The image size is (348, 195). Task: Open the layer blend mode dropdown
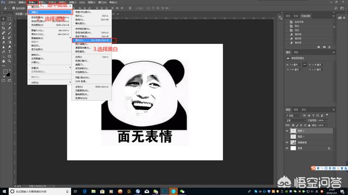(296, 120)
